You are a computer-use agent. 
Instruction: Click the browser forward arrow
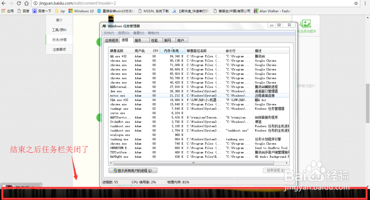[x=11, y=3]
